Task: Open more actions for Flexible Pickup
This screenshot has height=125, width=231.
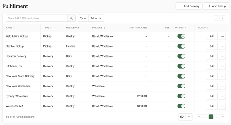Action: 222,46
